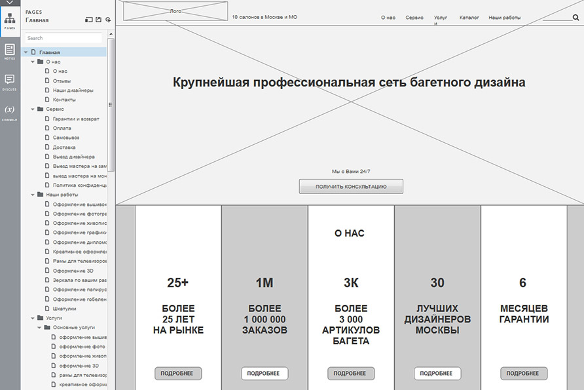Viewport: 584px width, 390px height.
Task: Click the highlight-interactive-elements icon in the Pages header
Action: (x=108, y=20)
